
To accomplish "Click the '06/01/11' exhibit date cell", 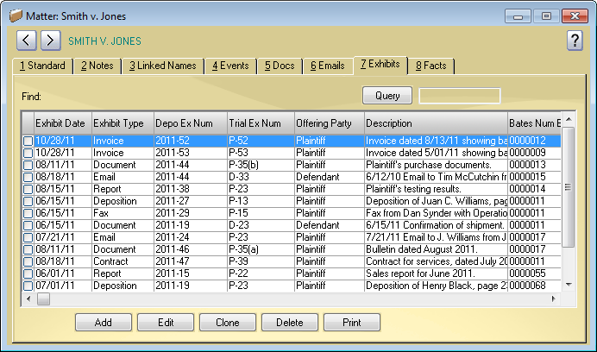I will (63, 273).
